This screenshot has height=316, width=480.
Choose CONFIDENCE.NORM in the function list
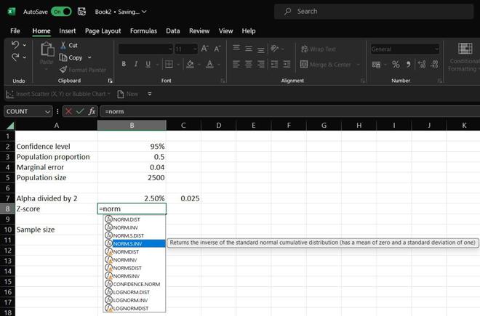click(x=136, y=284)
